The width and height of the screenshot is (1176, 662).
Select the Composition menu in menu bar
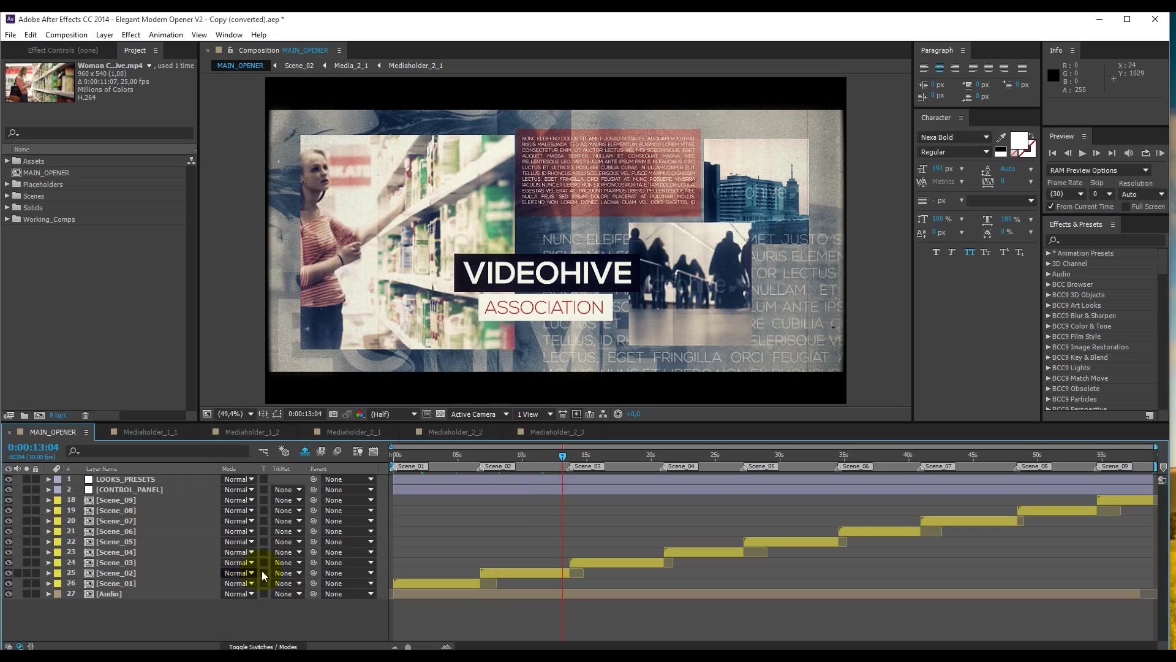pyautogui.click(x=66, y=35)
